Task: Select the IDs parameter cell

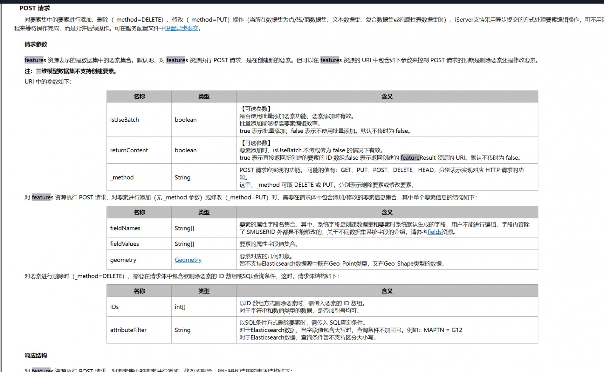Action: [x=114, y=307]
